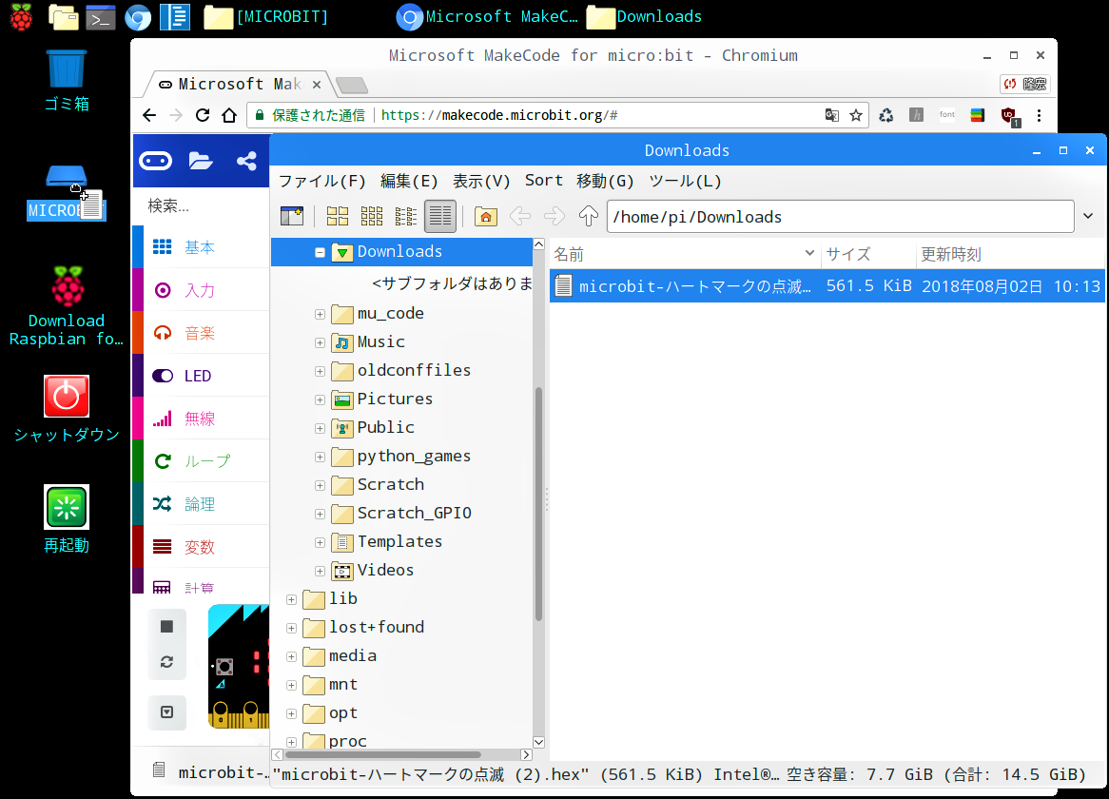Open Sort menu
The height and width of the screenshot is (799, 1109).
click(x=543, y=181)
